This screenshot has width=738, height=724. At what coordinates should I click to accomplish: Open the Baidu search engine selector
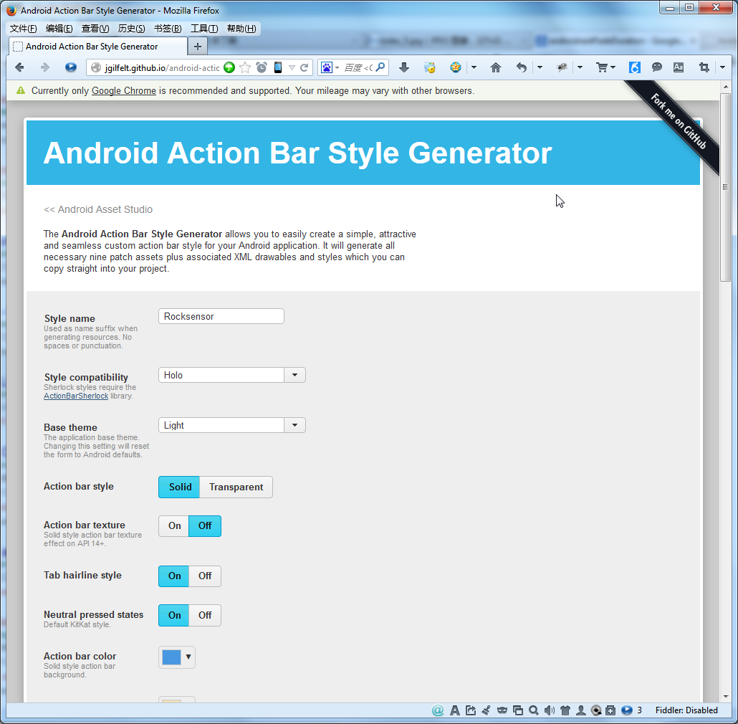(330, 68)
